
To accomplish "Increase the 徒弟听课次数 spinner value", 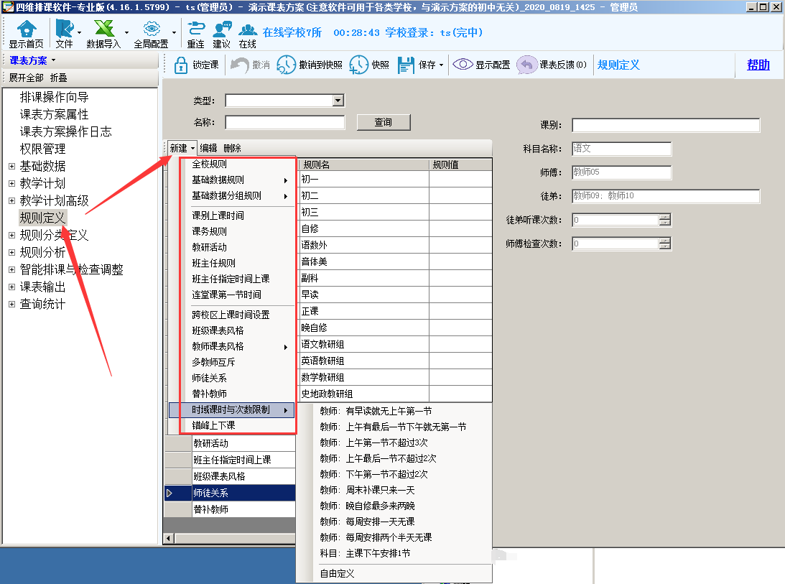I will 664,217.
